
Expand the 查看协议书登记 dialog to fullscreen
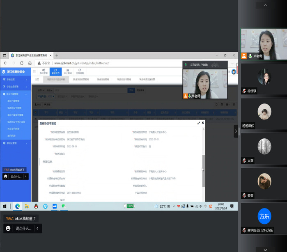tap(199, 123)
